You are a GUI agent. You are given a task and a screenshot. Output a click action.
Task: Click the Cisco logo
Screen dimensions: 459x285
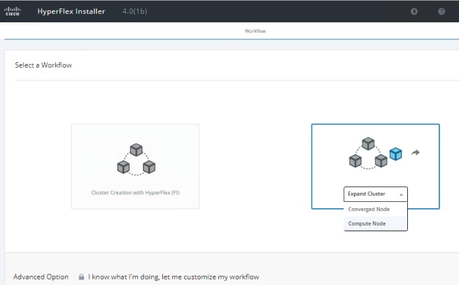click(12, 11)
